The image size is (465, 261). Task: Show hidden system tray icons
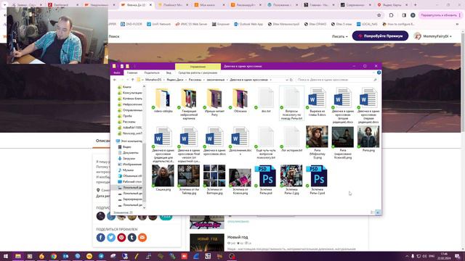(407, 256)
